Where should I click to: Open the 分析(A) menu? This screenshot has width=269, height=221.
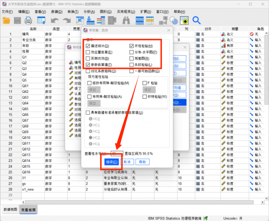(x=89, y=12)
